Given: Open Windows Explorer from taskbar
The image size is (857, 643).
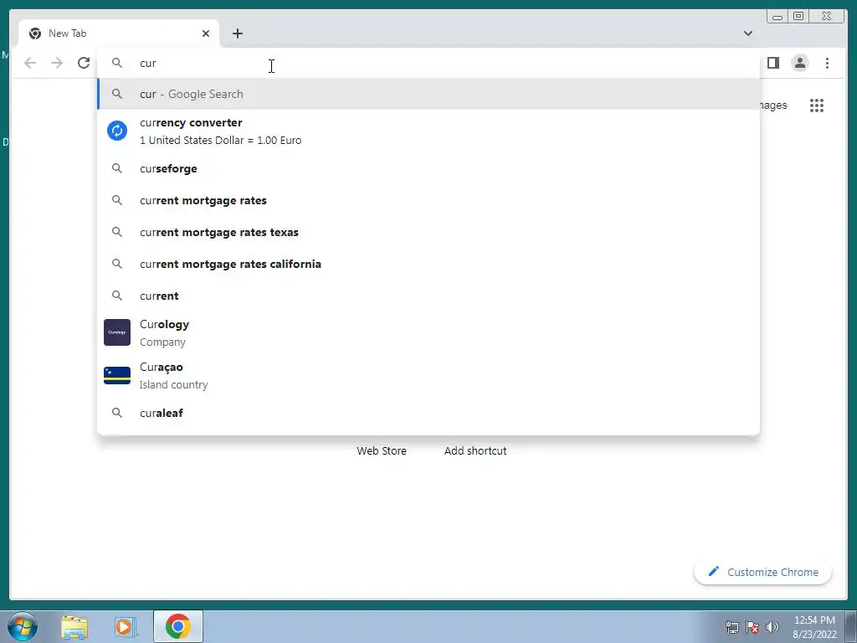Looking at the screenshot, I should coord(74,626).
